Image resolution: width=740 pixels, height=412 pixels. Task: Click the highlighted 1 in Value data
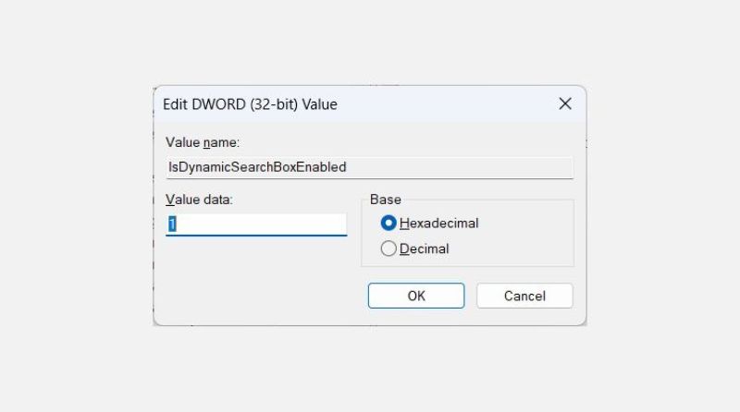pos(171,224)
